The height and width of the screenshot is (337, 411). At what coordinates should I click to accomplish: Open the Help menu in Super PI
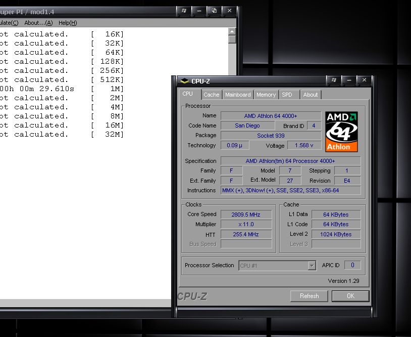click(68, 23)
